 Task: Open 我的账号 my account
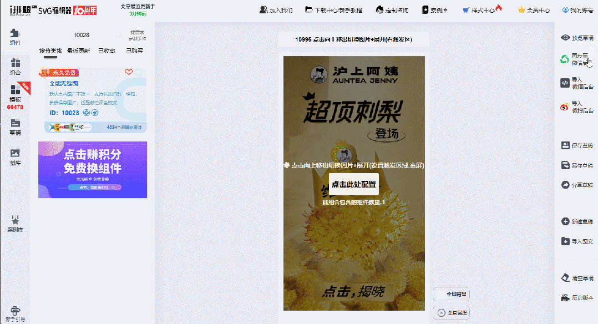[577, 10]
